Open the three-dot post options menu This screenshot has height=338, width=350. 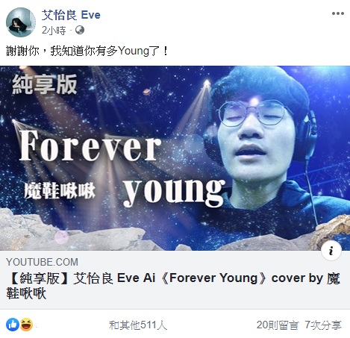point(338,13)
